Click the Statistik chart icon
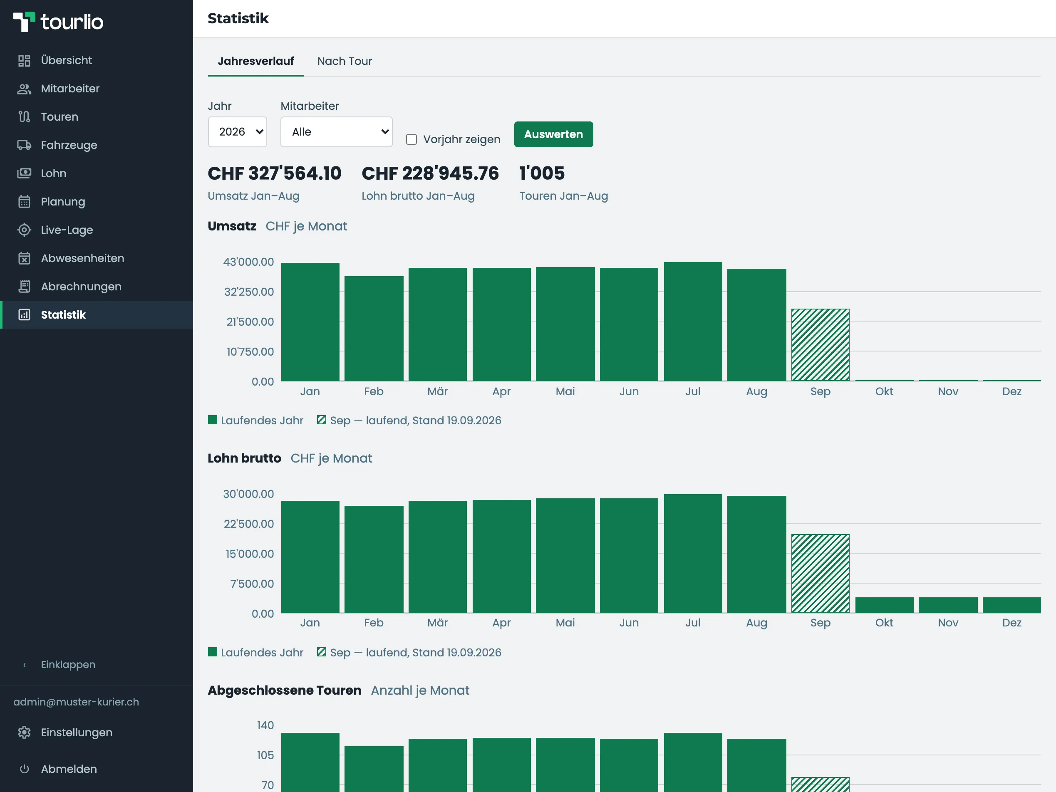The height and width of the screenshot is (792, 1056). pos(24,314)
